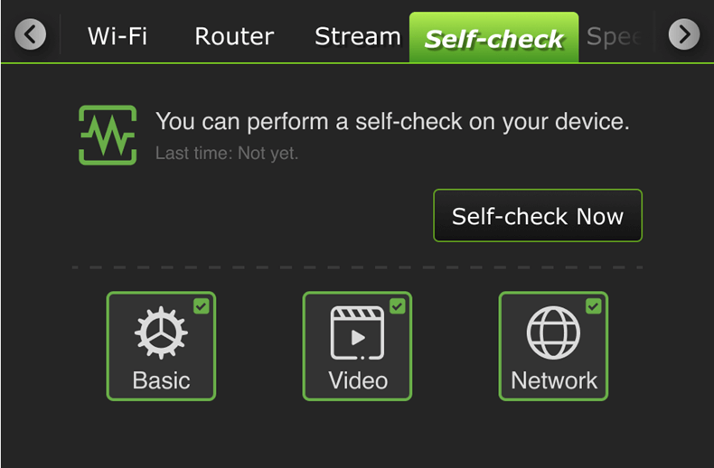
Task: Disable the Network checkbox
Action: tap(593, 306)
